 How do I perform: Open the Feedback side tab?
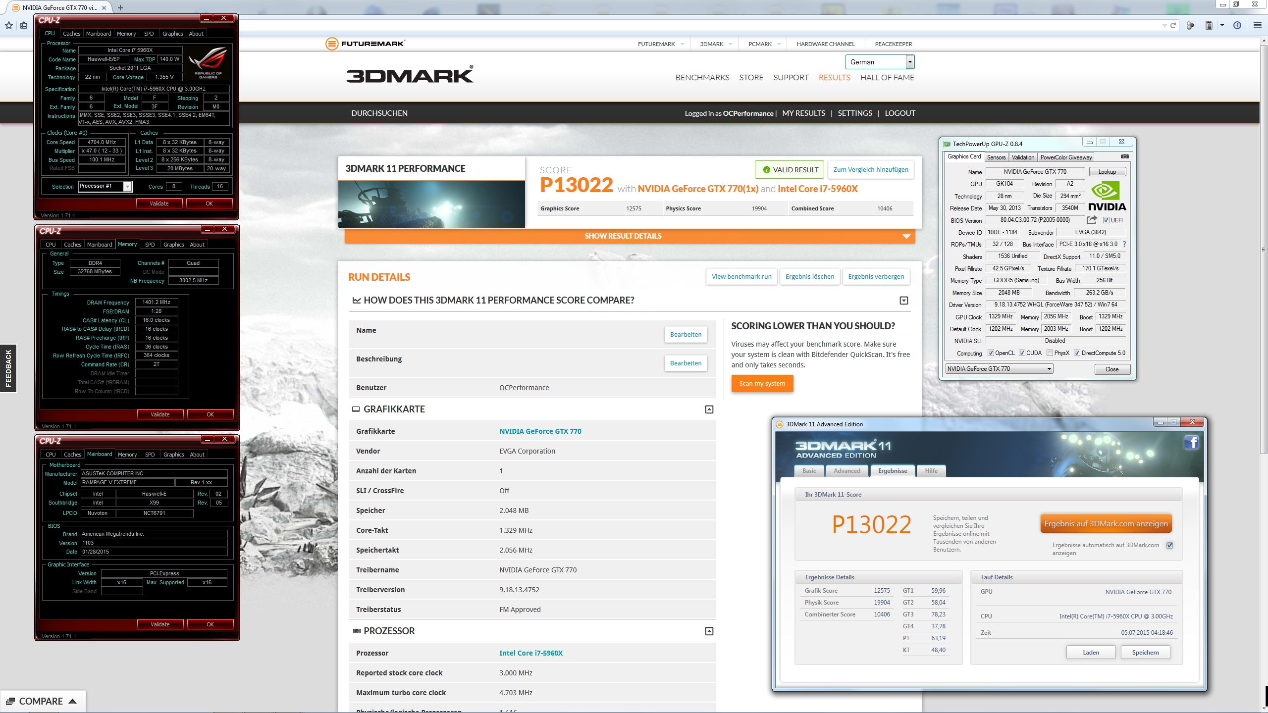(x=8, y=368)
